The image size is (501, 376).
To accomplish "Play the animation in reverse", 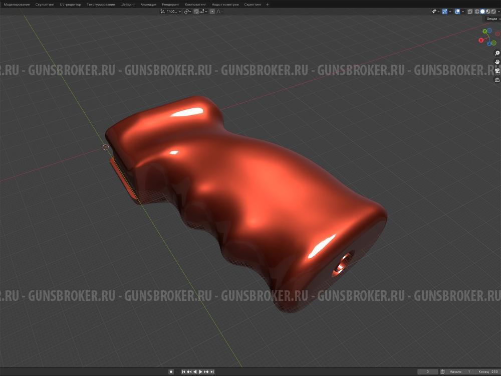I will pyautogui.click(x=195, y=372).
